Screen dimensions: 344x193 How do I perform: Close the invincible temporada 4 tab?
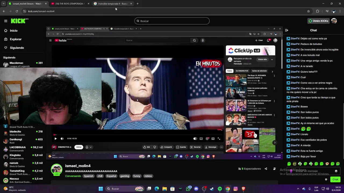131,4
